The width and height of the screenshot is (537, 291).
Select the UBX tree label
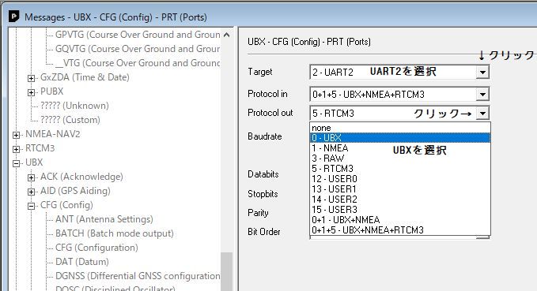pyautogui.click(x=34, y=162)
